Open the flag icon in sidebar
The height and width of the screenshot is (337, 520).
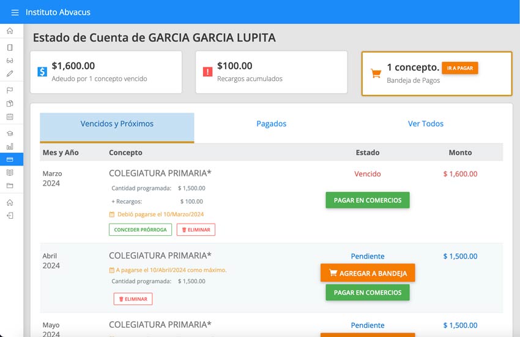coord(10,90)
